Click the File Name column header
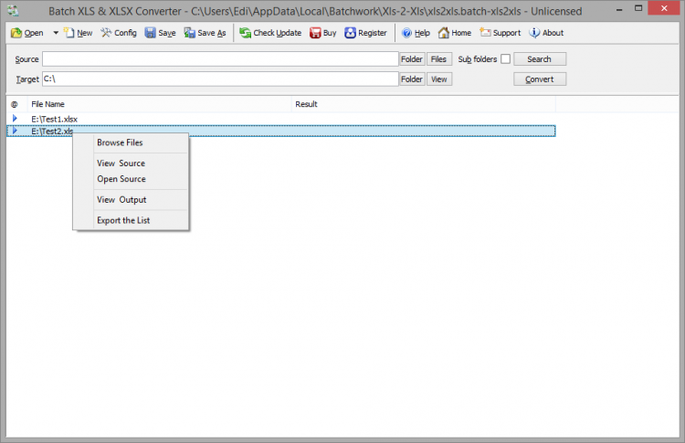The width and height of the screenshot is (685, 443). click(x=160, y=104)
